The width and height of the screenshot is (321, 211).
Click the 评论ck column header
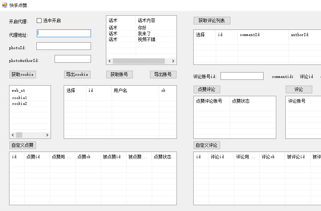[x=272, y=157]
